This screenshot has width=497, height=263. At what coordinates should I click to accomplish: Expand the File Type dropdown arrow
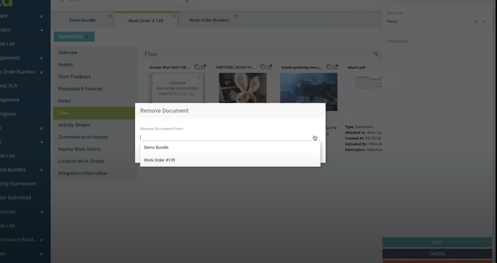tap(484, 22)
